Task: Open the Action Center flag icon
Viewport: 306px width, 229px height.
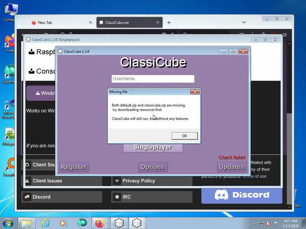Action: pyautogui.click(x=276, y=223)
